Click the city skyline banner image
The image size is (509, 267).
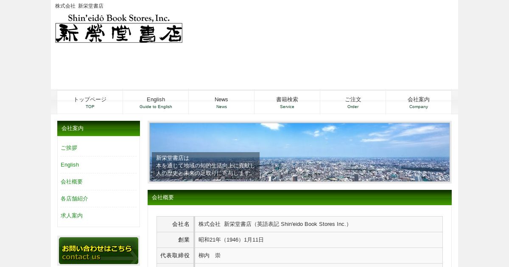coord(299,152)
